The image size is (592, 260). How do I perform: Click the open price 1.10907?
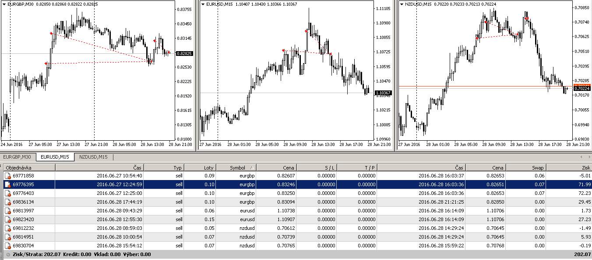tap(285, 219)
